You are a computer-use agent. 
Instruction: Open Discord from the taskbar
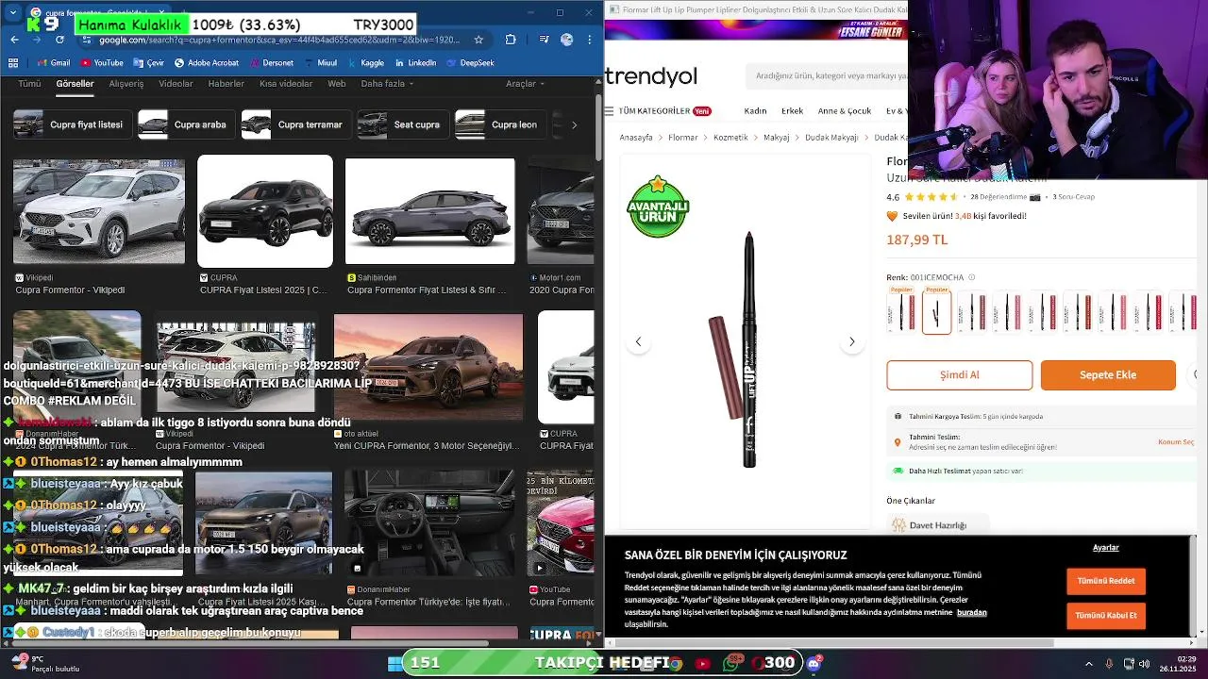coord(814,663)
